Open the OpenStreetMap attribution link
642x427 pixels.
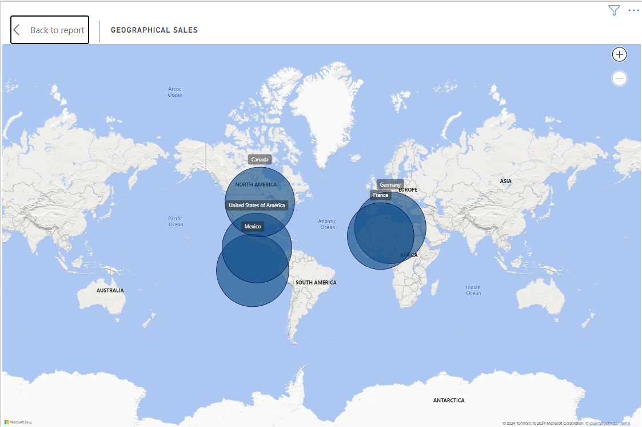pyautogui.click(x=601, y=424)
